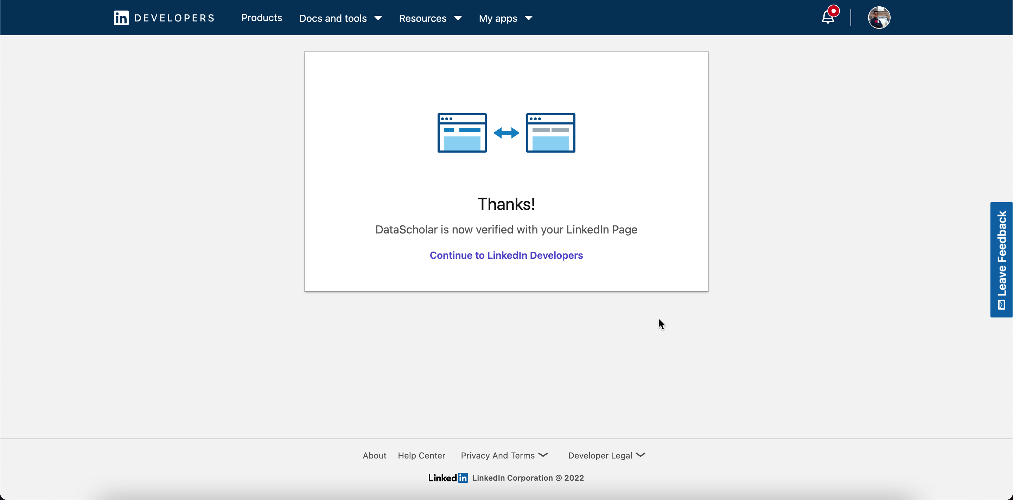Click the LinkedIn Developers logo icon
This screenshot has width=1013, height=500.
pos(121,18)
